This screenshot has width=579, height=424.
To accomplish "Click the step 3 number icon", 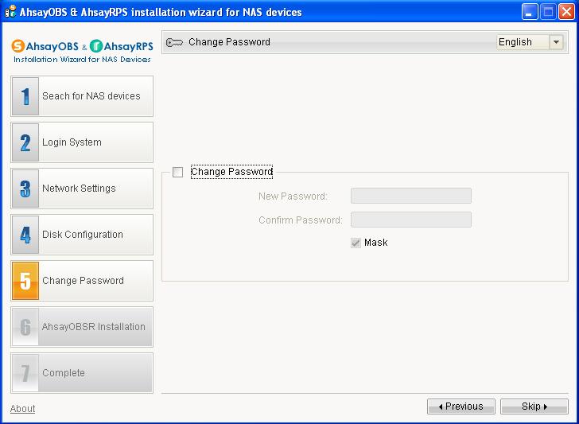I will [25, 189].
